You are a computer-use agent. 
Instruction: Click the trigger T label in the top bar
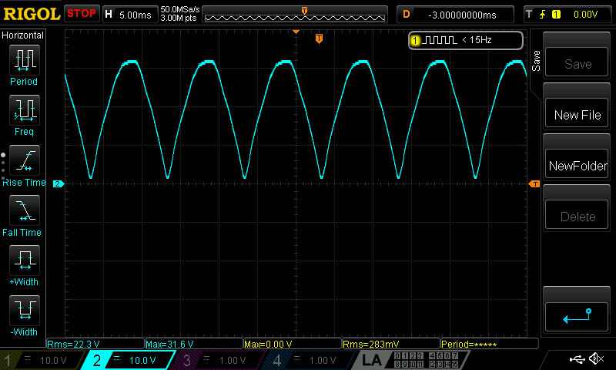[529, 15]
